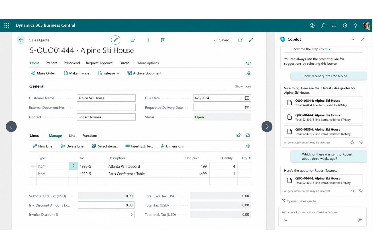Open the Print/Send tab
This screenshot has height=249, width=373.
point(72,63)
